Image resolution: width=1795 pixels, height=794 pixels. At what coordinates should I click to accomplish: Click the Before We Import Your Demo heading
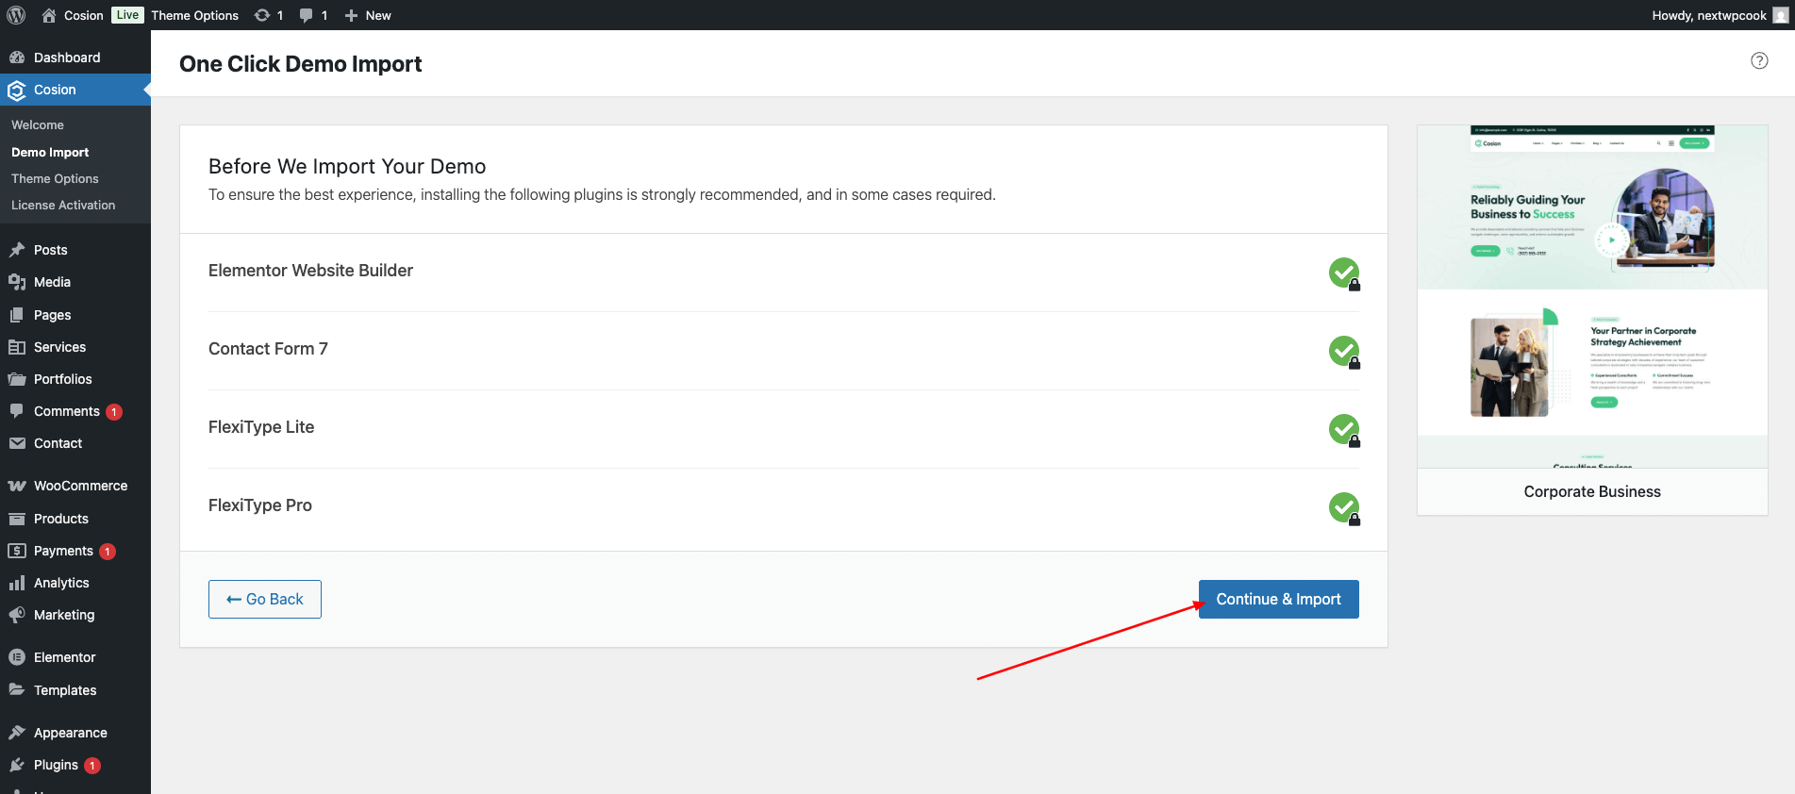[347, 166]
